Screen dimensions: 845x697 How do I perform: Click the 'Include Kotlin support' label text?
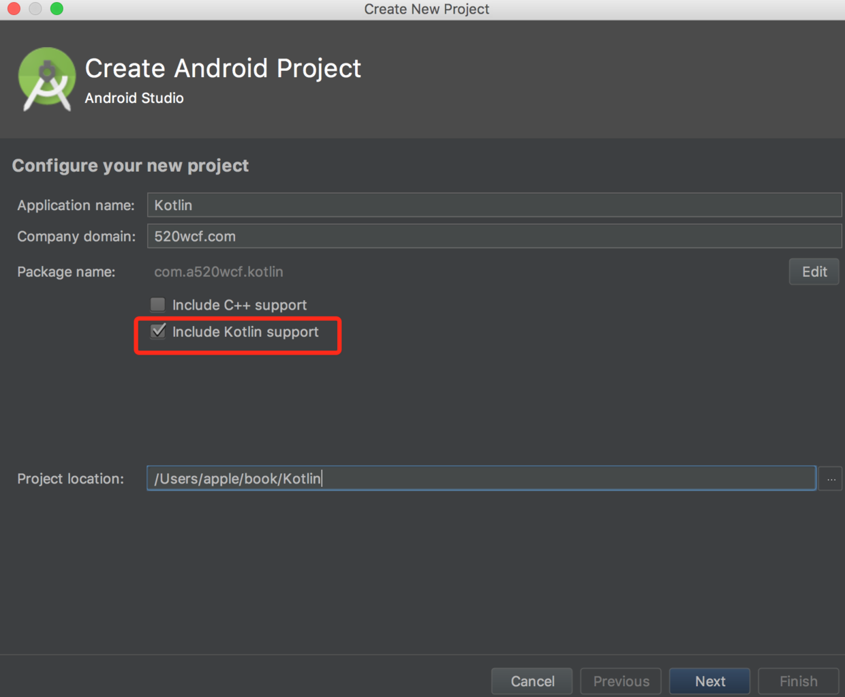coord(245,331)
